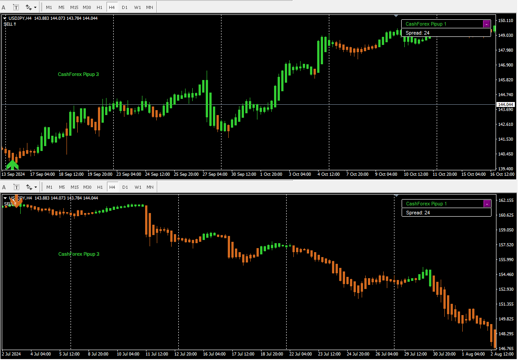518x360 pixels.
Task: Click the chart shift triangle marker on upper chart
Action: coord(396,16)
